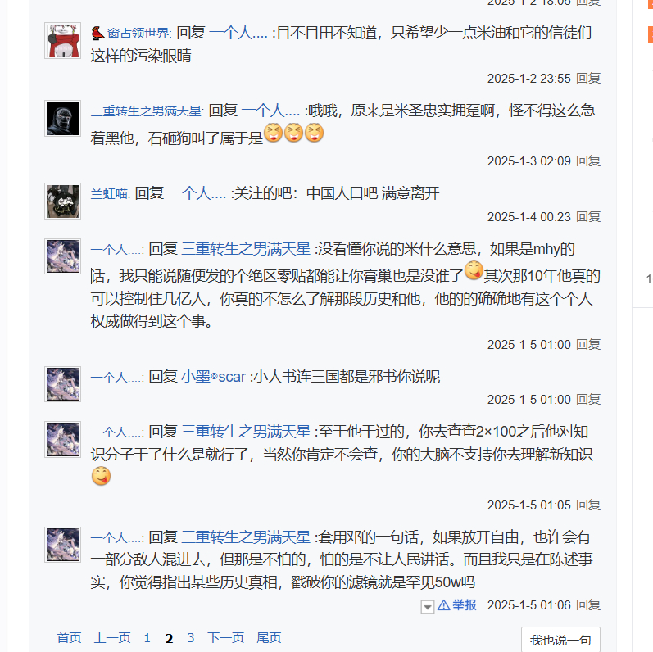Click 回复 on the 2025-1-3 02:09 comment
Viewport: 653px width, 652px height.
click(x=588, y=161)
